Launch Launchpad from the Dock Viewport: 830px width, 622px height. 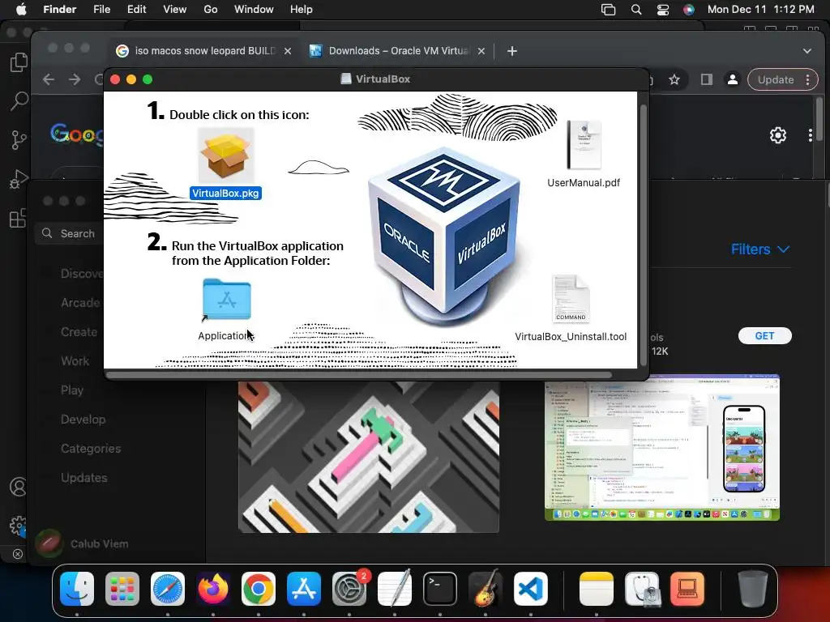(x=122, y=589)
